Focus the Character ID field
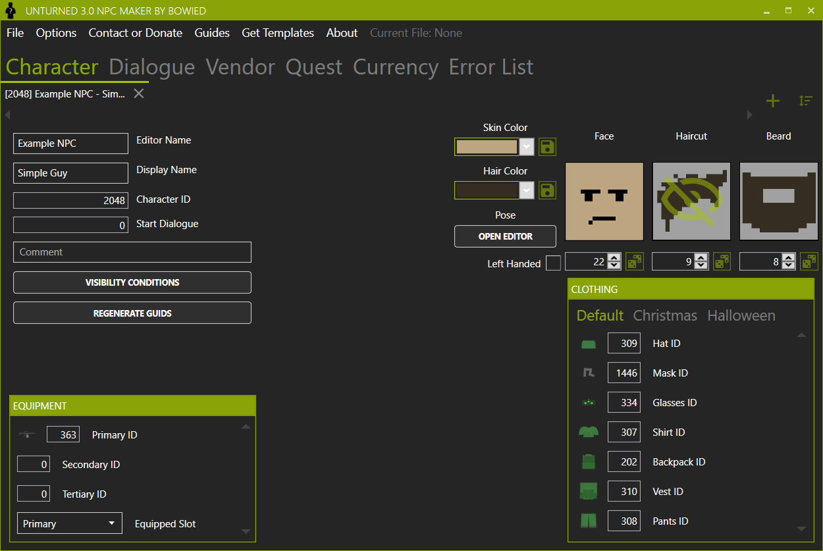 70,200
